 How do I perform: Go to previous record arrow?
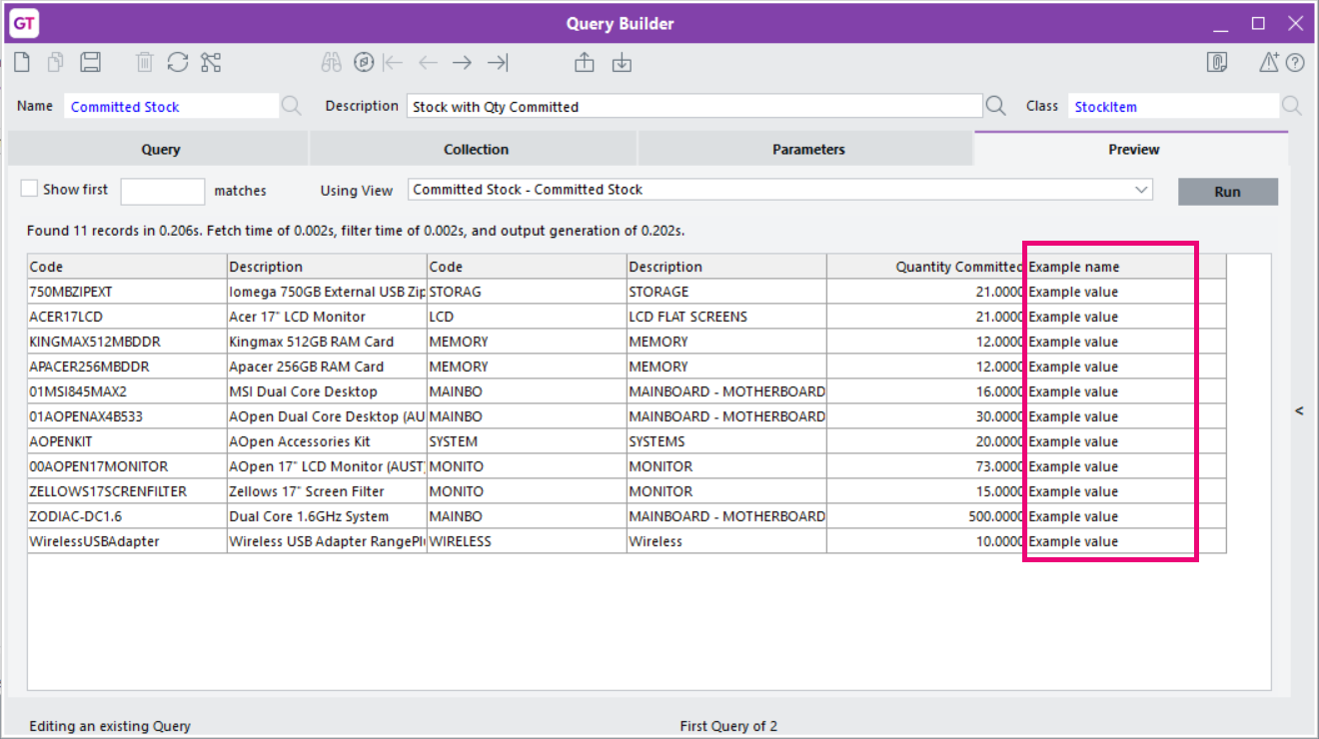[x=428, y=63]
